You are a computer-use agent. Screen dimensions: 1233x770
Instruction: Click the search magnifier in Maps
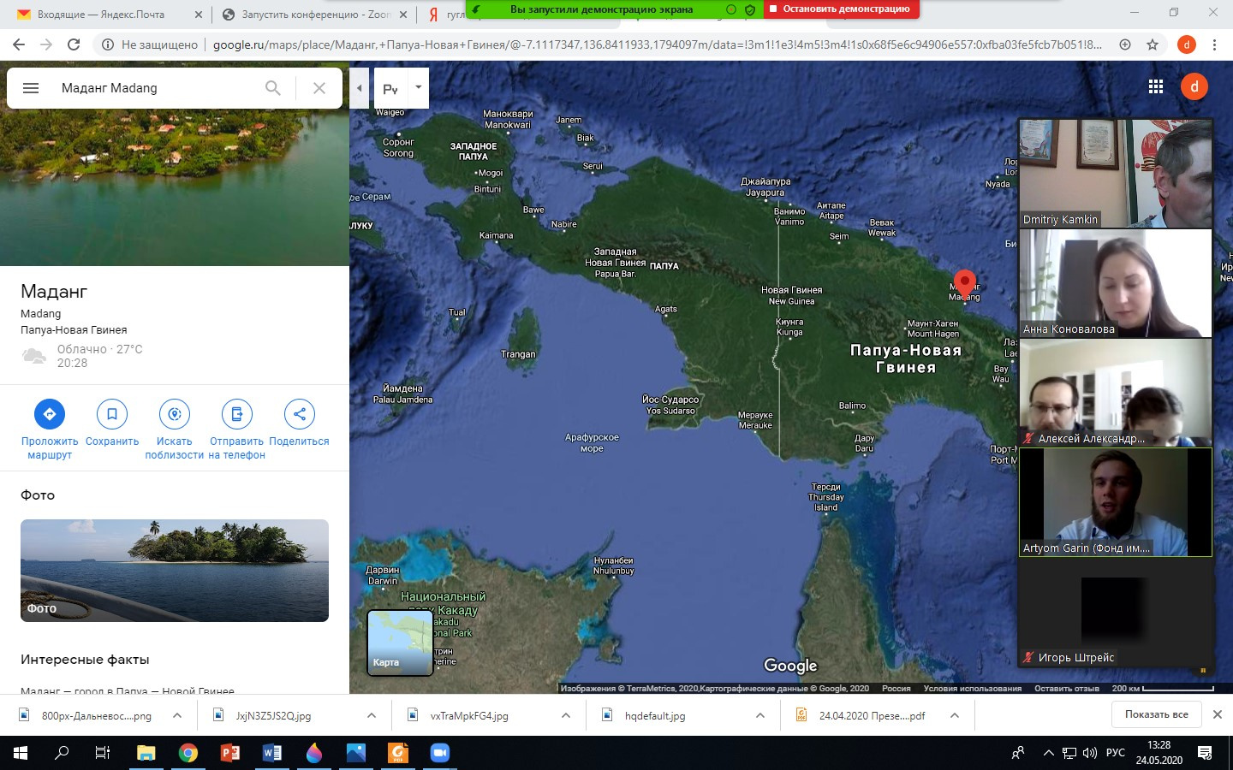point(272,88)
